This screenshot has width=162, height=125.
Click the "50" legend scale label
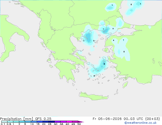pyautogui.click(x=79, y=124)
